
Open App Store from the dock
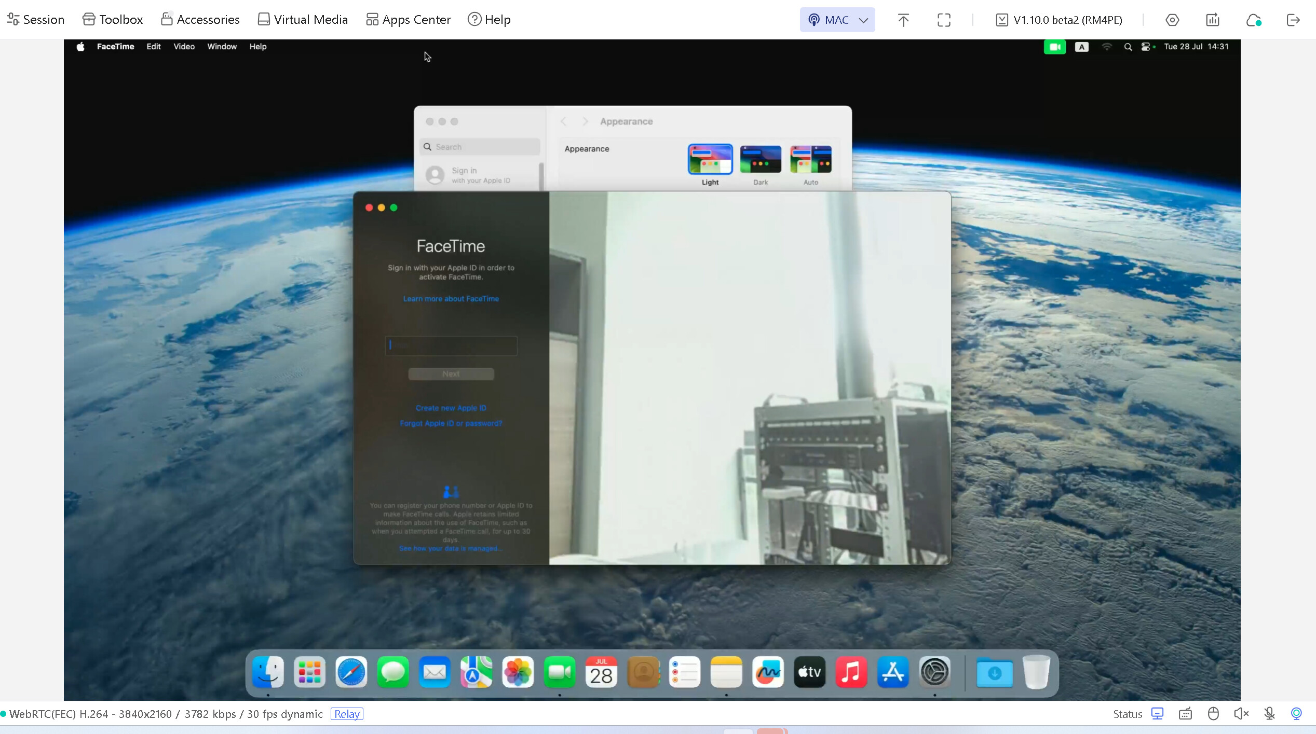coord(893,672)
